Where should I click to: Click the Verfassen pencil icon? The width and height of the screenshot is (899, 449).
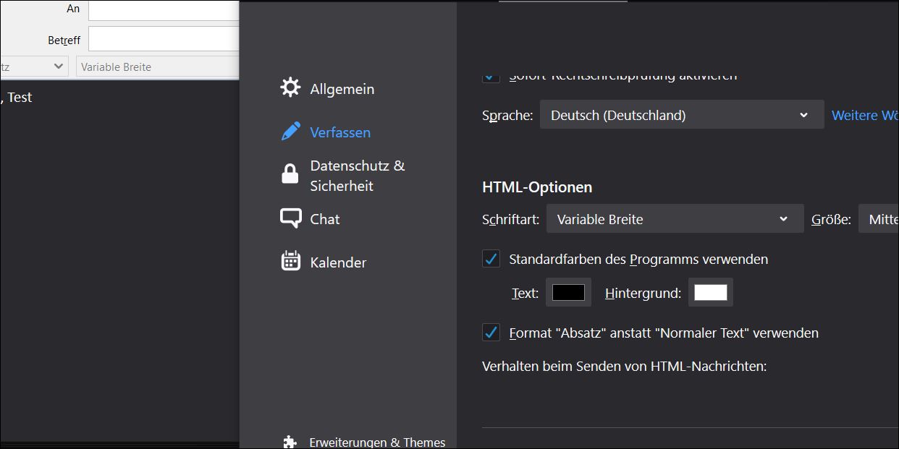[290, 132]
